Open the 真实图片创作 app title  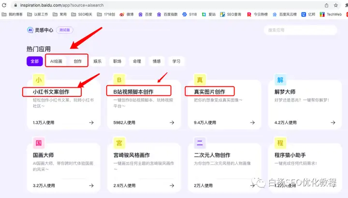(209, 92)
